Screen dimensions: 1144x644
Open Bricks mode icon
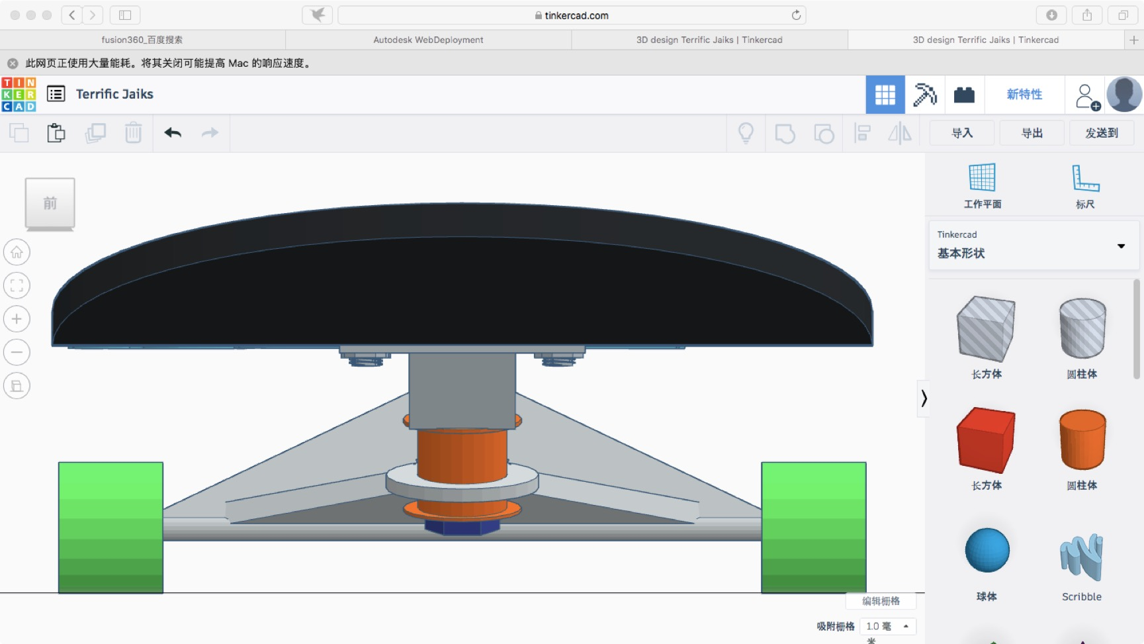[964, 95]
